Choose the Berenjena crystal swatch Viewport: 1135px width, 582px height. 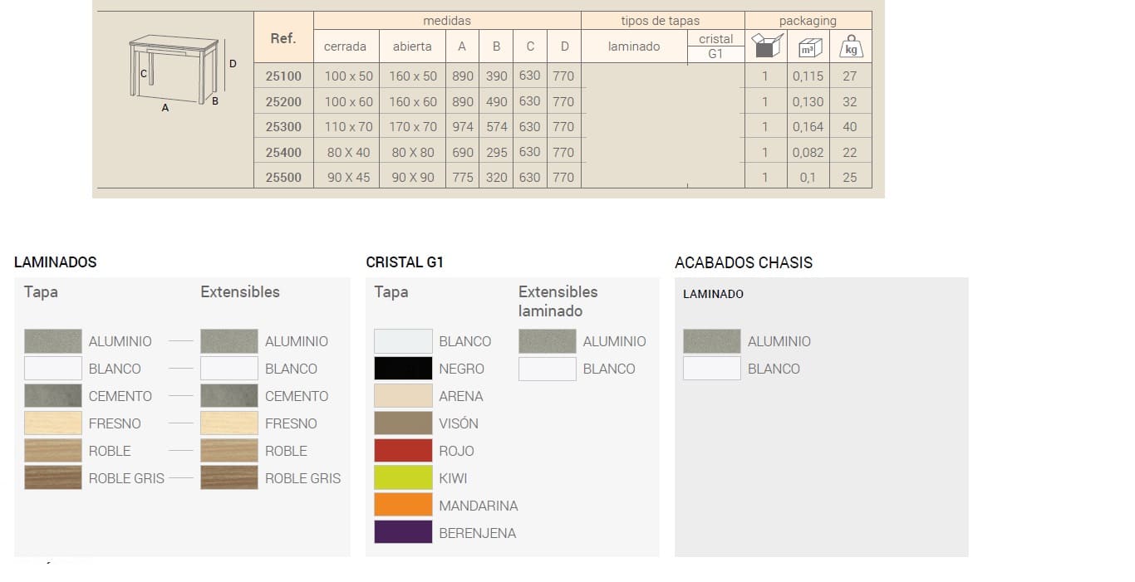(x=403, y=533)
